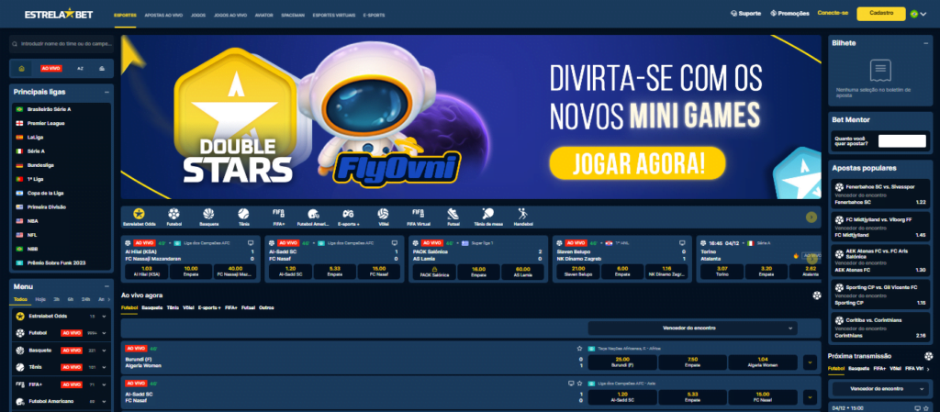This screenshot has width=940, height=412.
Task: Bet 10.00 Empate on Al Hilal match
Action: 191,272
